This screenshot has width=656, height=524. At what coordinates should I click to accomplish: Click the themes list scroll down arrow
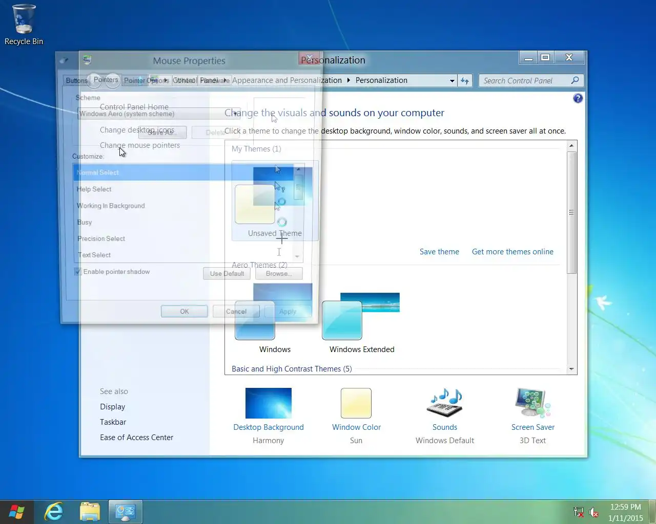571,369
